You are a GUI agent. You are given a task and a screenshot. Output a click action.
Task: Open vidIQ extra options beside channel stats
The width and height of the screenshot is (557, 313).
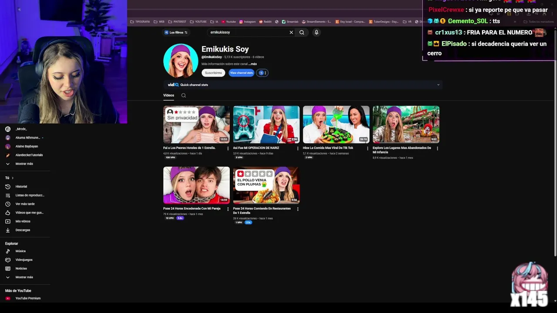[x=262, y=73]
